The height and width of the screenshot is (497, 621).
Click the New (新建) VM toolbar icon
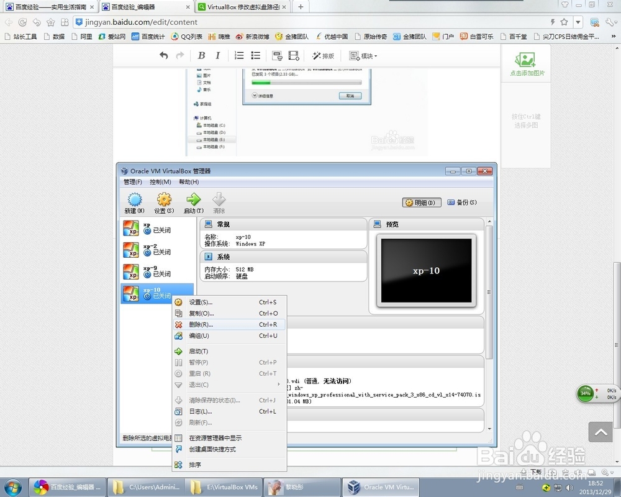point(135,200)
